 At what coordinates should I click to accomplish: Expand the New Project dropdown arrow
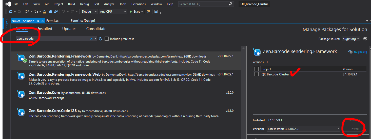(31, 12)
